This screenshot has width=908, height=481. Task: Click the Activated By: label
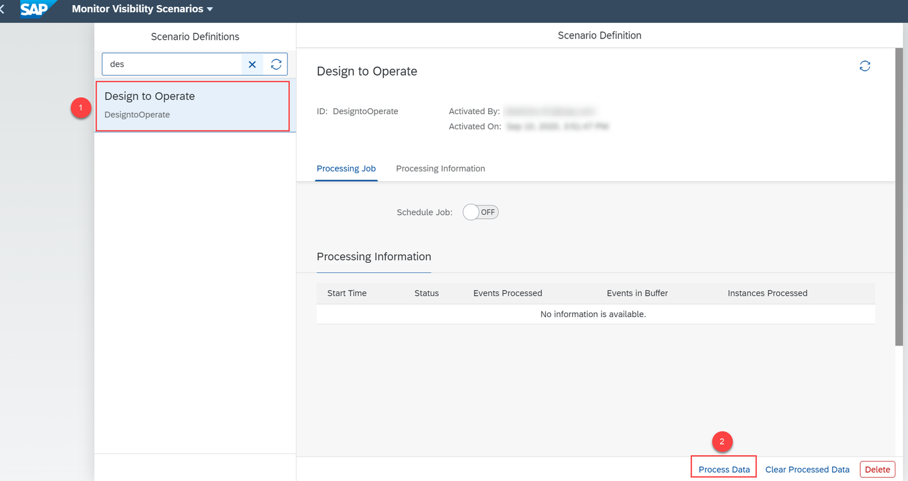(474, 111)
